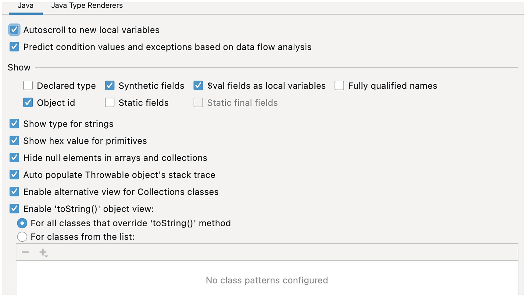Toggle the Object id checkbox

(x=28, y=103)
